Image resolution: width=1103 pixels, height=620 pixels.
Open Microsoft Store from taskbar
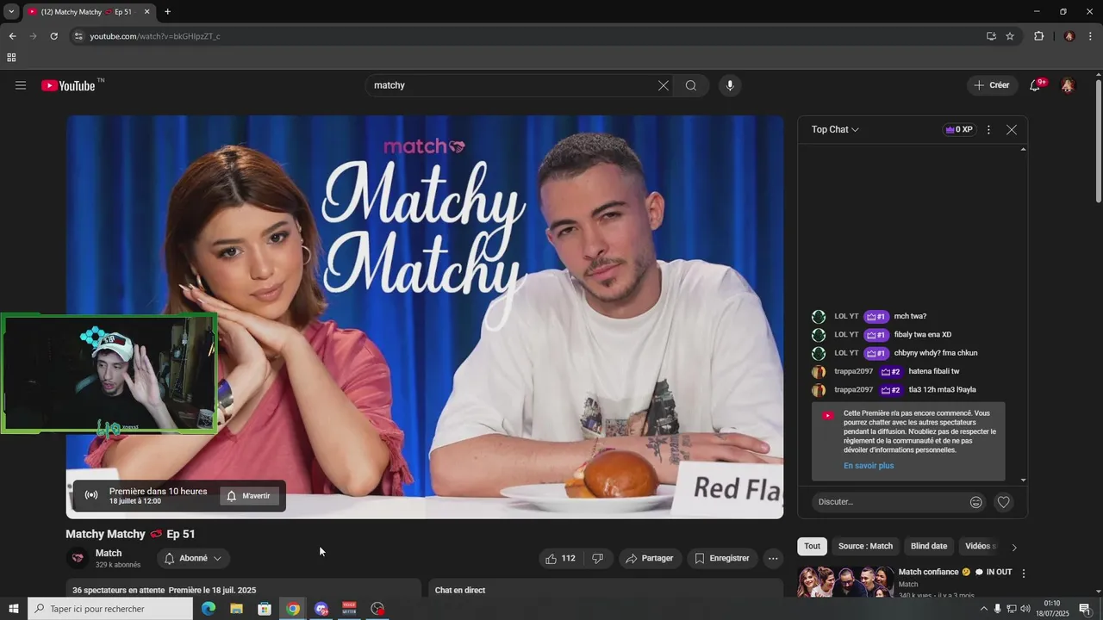[x=265, y=609]
